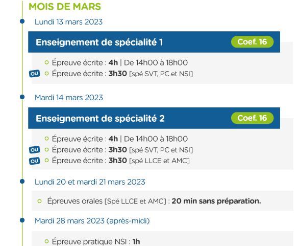Click the Coef. 16 badge of spécialité 1
Screen dimensions: 300x246
[252, 42]
